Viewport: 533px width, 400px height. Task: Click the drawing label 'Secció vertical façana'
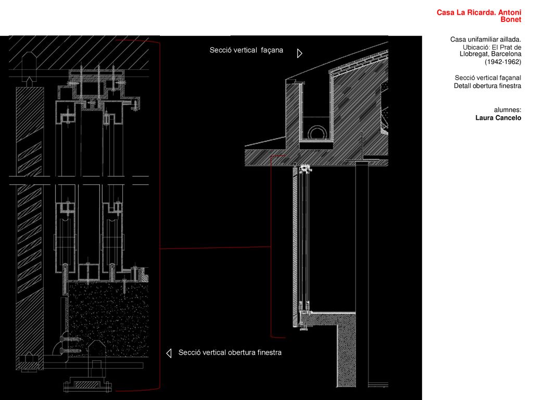(x=246, y=51)
